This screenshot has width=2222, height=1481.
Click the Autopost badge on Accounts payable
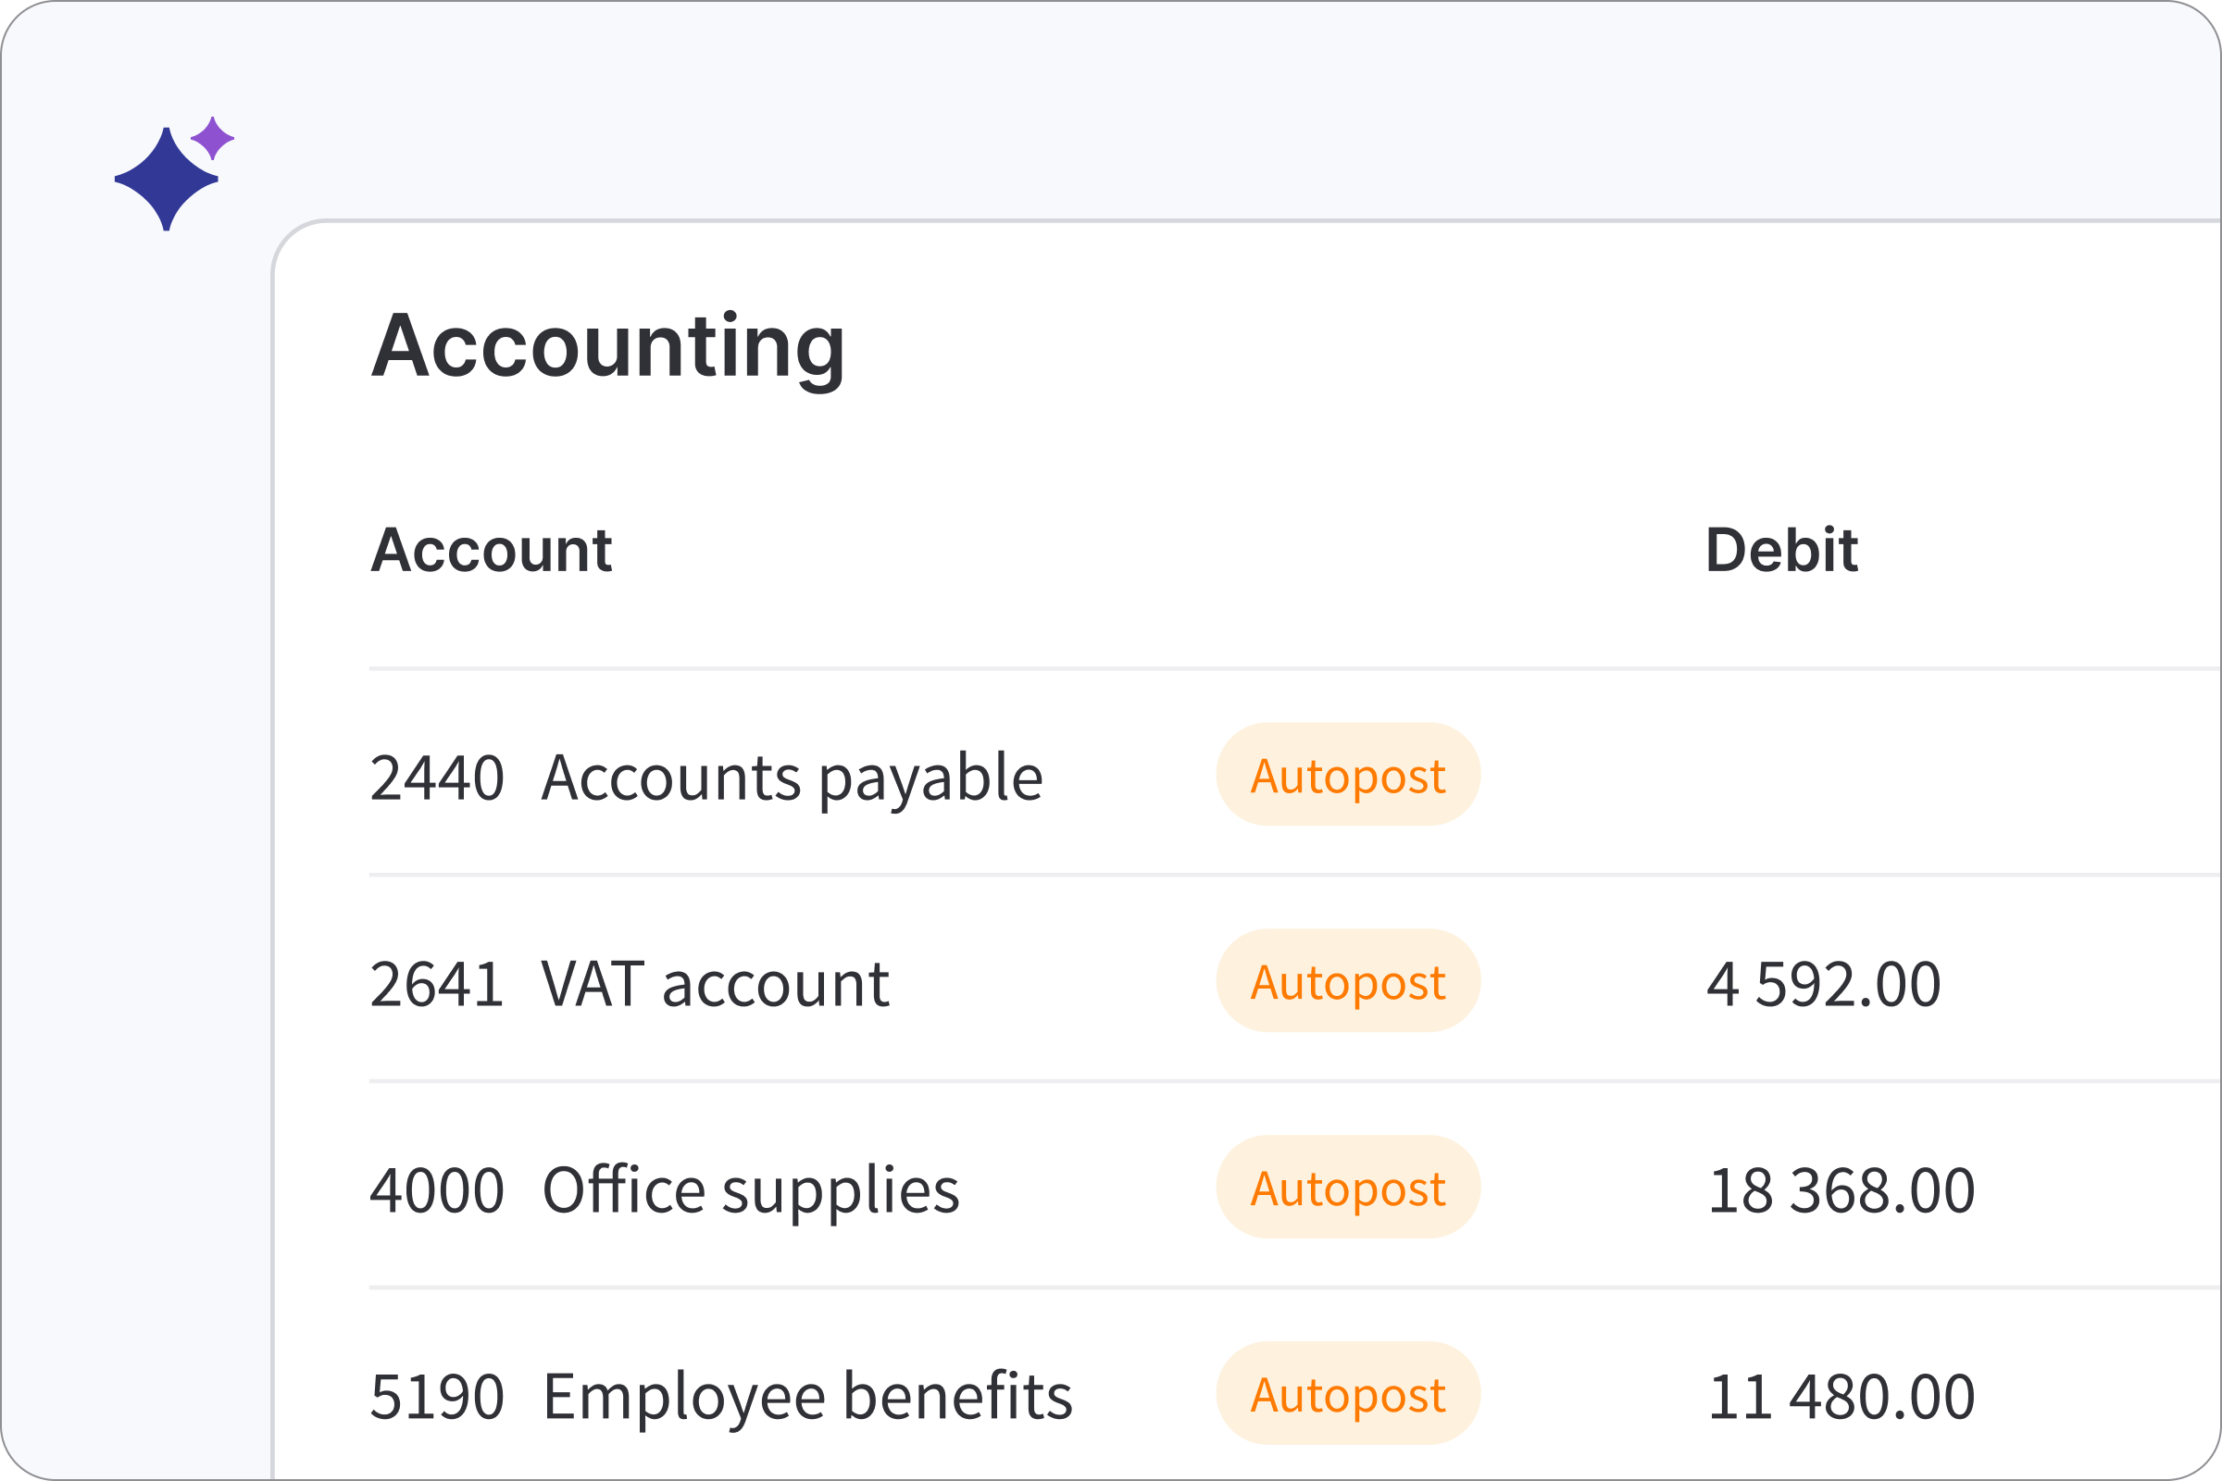pyautogui.click(x=1347, y=776)
